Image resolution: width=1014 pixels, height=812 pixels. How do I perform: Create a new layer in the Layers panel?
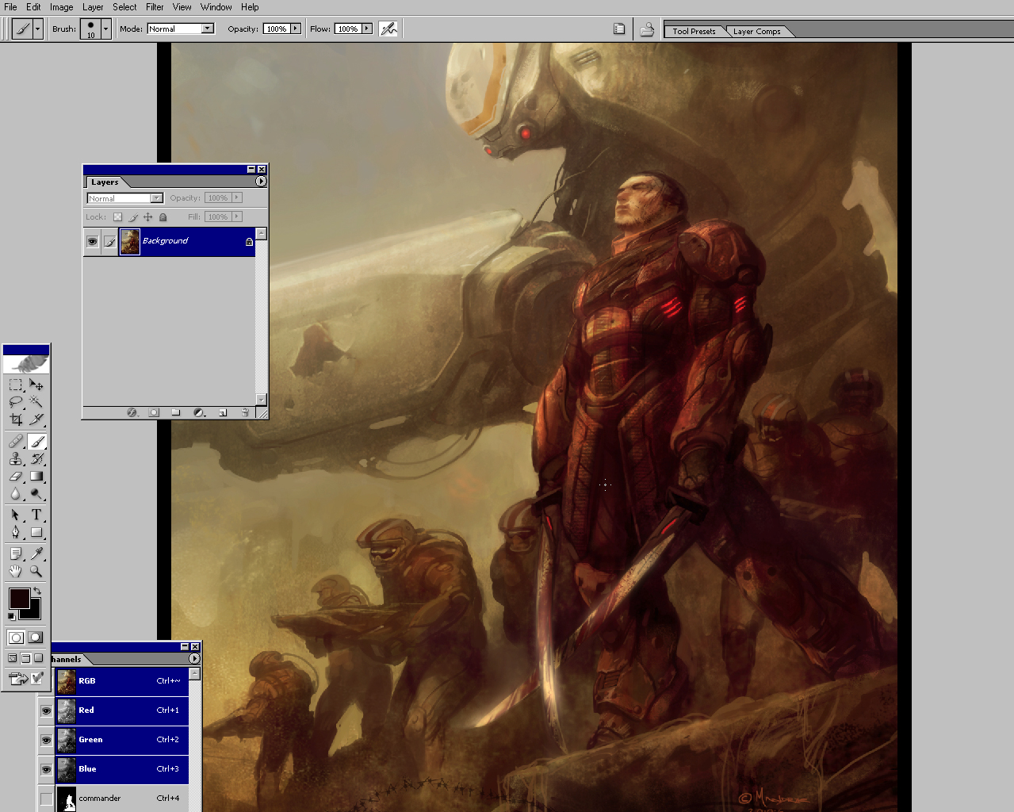[223, 412]
